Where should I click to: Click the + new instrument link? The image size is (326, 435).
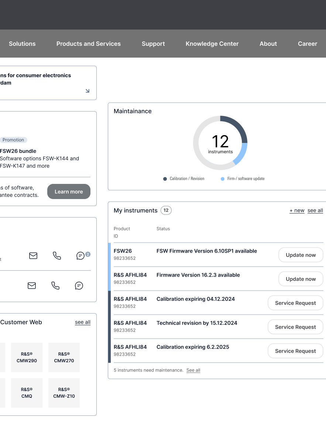click(x=297, y=210)
